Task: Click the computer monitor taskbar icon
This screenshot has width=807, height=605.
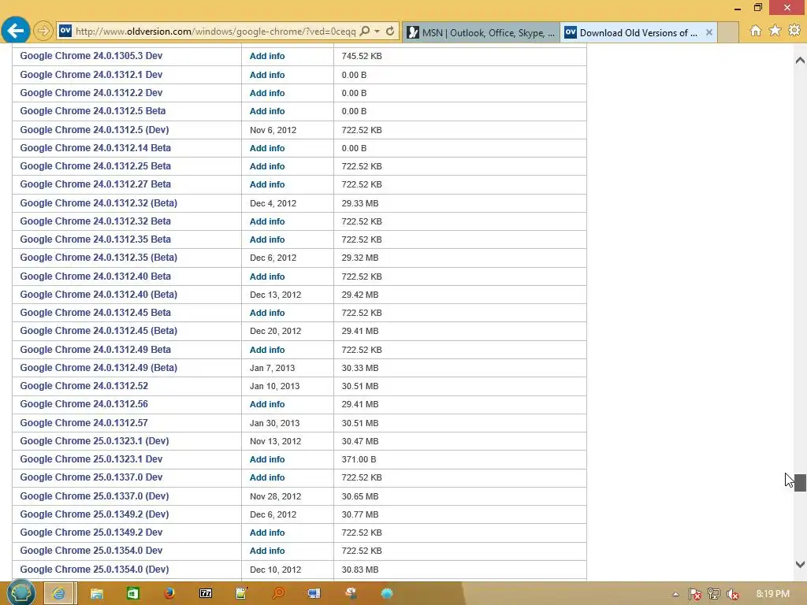Action: [314, 593]
